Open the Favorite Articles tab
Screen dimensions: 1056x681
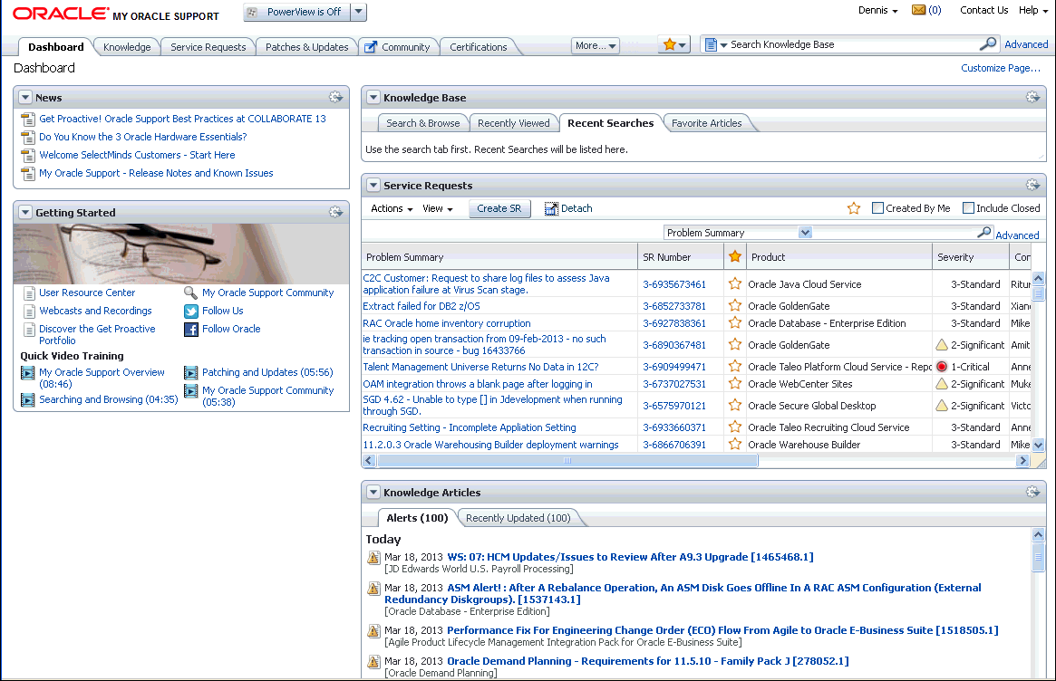[706, 123]
